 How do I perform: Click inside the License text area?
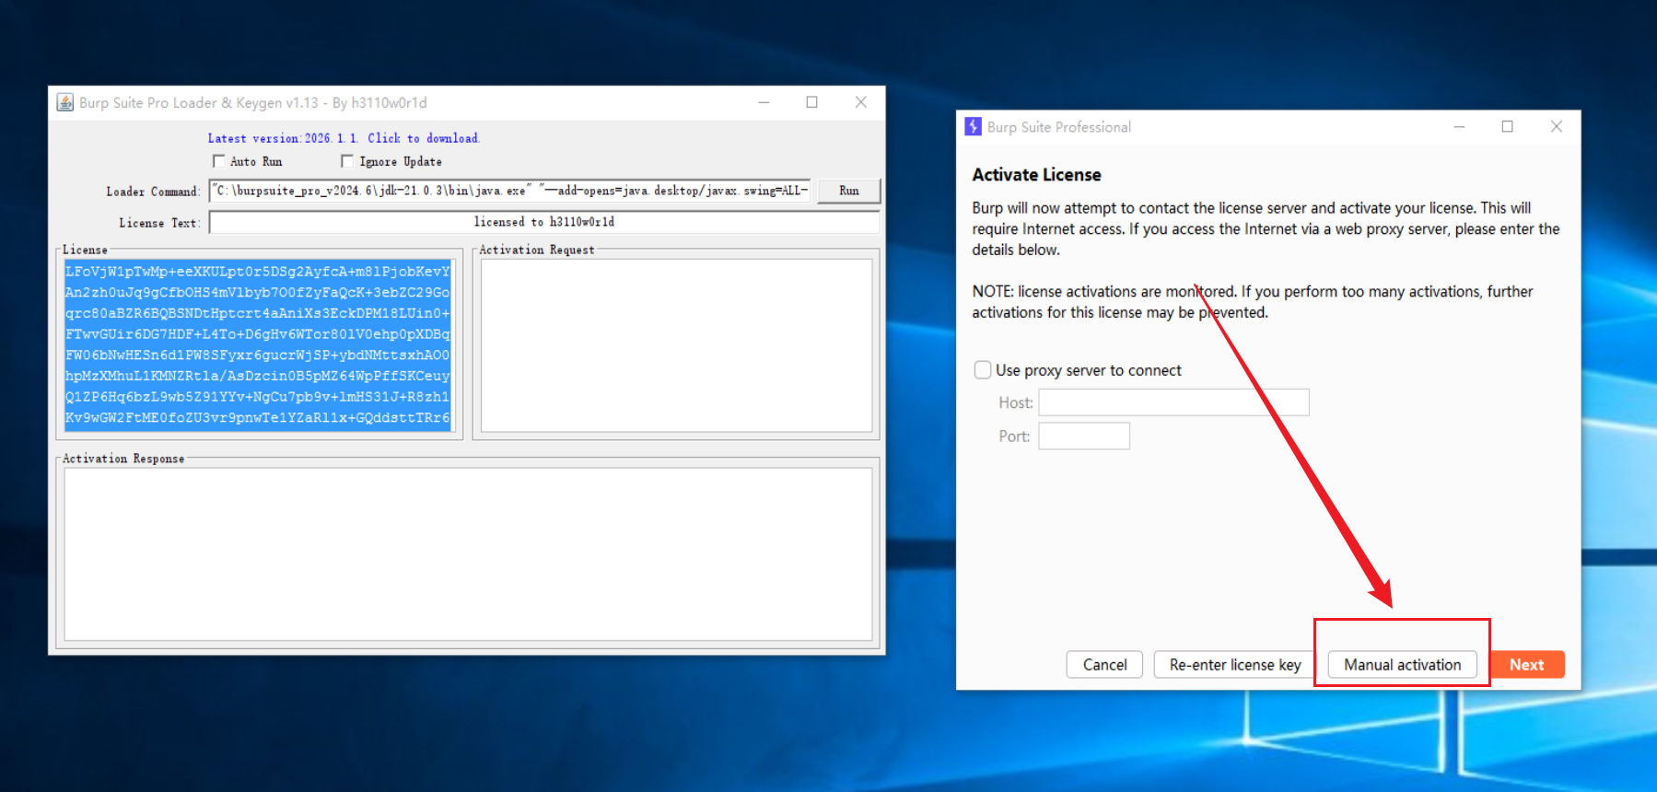pos(258,344)
